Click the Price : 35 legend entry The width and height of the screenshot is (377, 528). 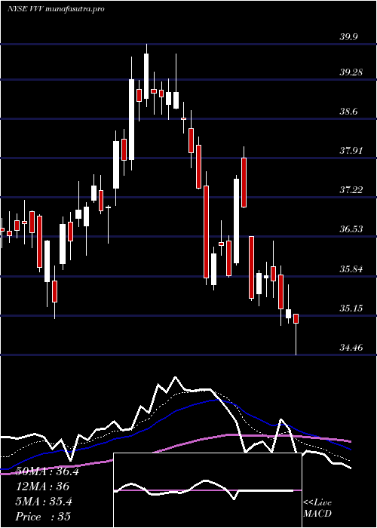(43, 516)
